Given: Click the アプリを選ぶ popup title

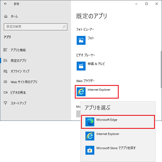Looking at the screenshot, I should click(97, 108).
